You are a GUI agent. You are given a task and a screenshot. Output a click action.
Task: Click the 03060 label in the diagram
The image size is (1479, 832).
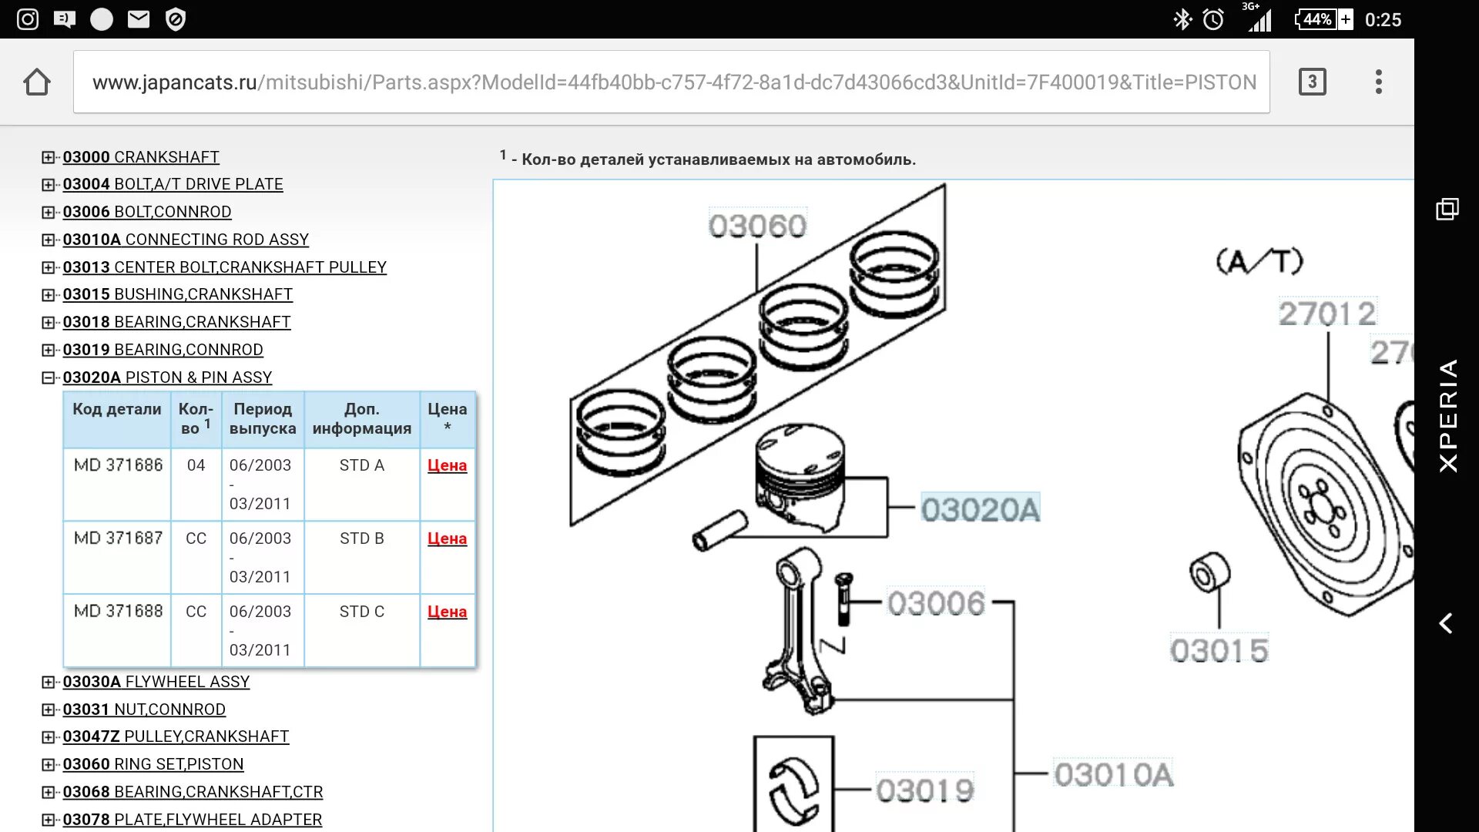(757, 226)
